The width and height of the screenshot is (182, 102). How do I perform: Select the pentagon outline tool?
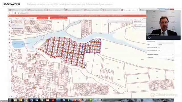9,53
